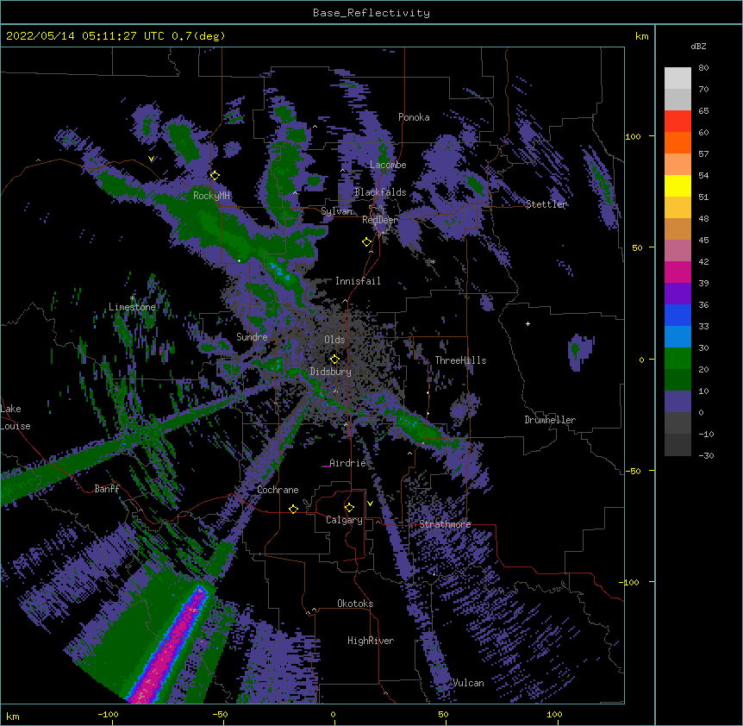Click the Sylvan label
This screenshot has height=726, width=743.
coord(336,211)
